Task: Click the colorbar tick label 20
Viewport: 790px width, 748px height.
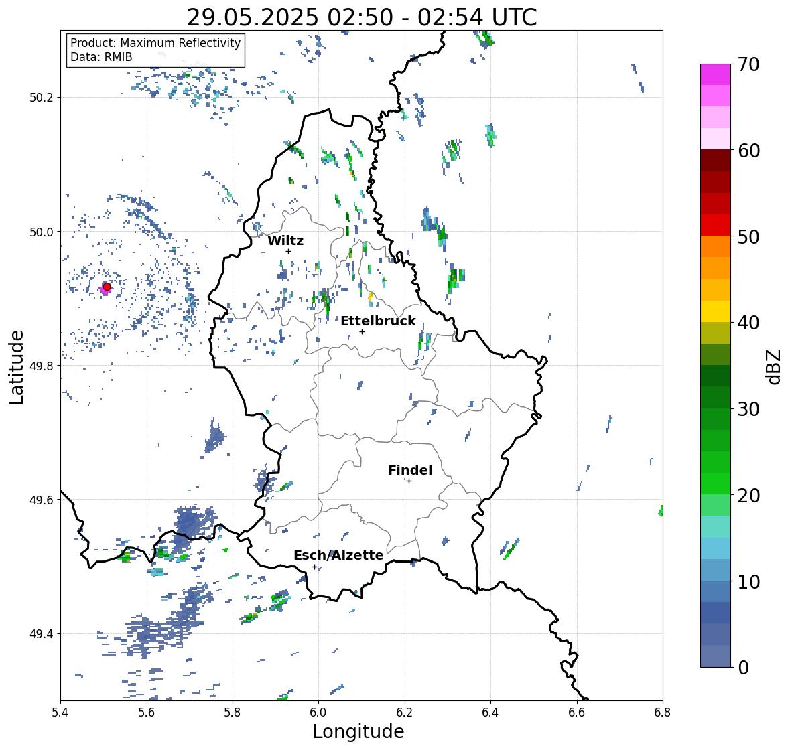Action: click(748, 496)
